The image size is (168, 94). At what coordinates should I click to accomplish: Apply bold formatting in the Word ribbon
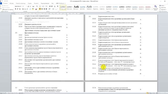coord(15,9)
